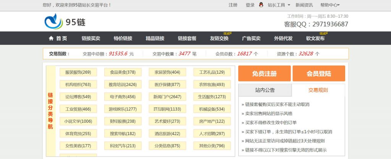Open the 友链交换 menu item
This screenshot has height=159, width=391.
(x=219, y=38)
